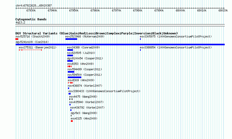The width and height of the screenshot is (232, 139).
Task: Click the small blue esv3305975 marker
Action: click(x=140, y=39)
